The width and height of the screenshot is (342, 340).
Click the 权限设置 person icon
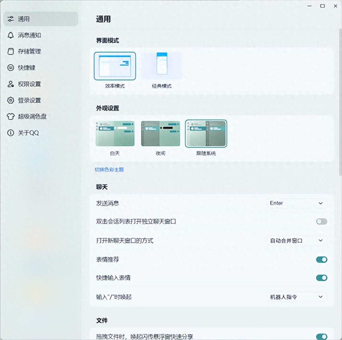(x=11, y=84)
